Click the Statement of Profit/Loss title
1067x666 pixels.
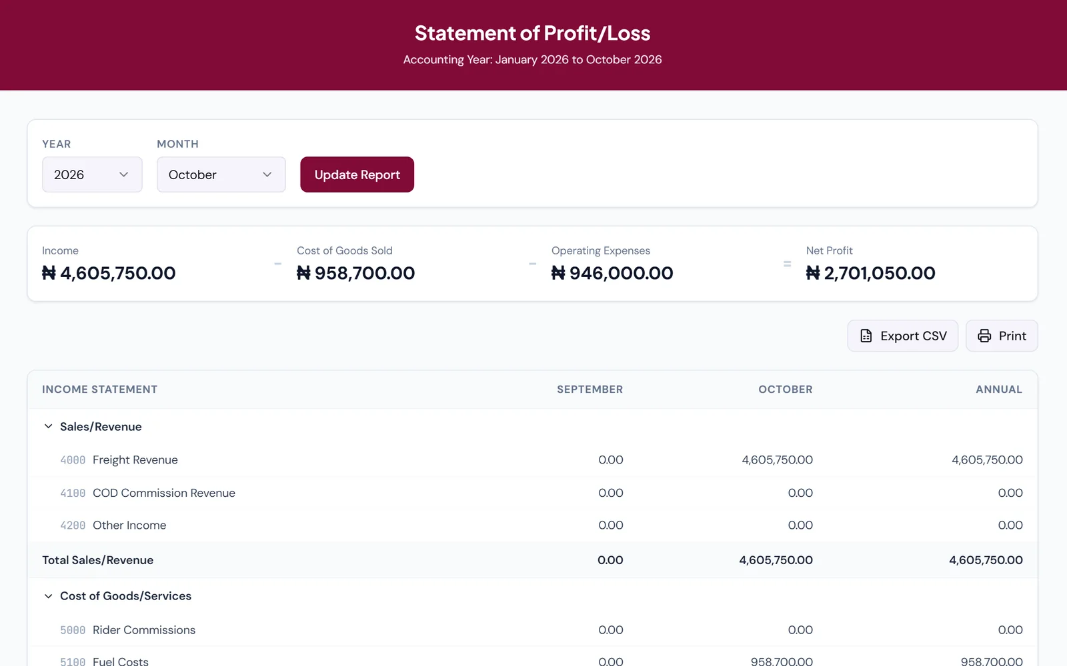pyautogui.click(x=532, y=33)
